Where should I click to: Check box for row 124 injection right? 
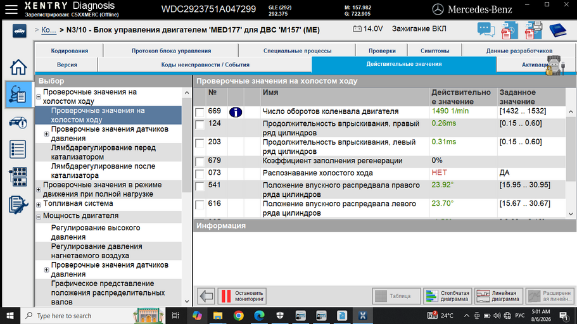coord(200,125)
